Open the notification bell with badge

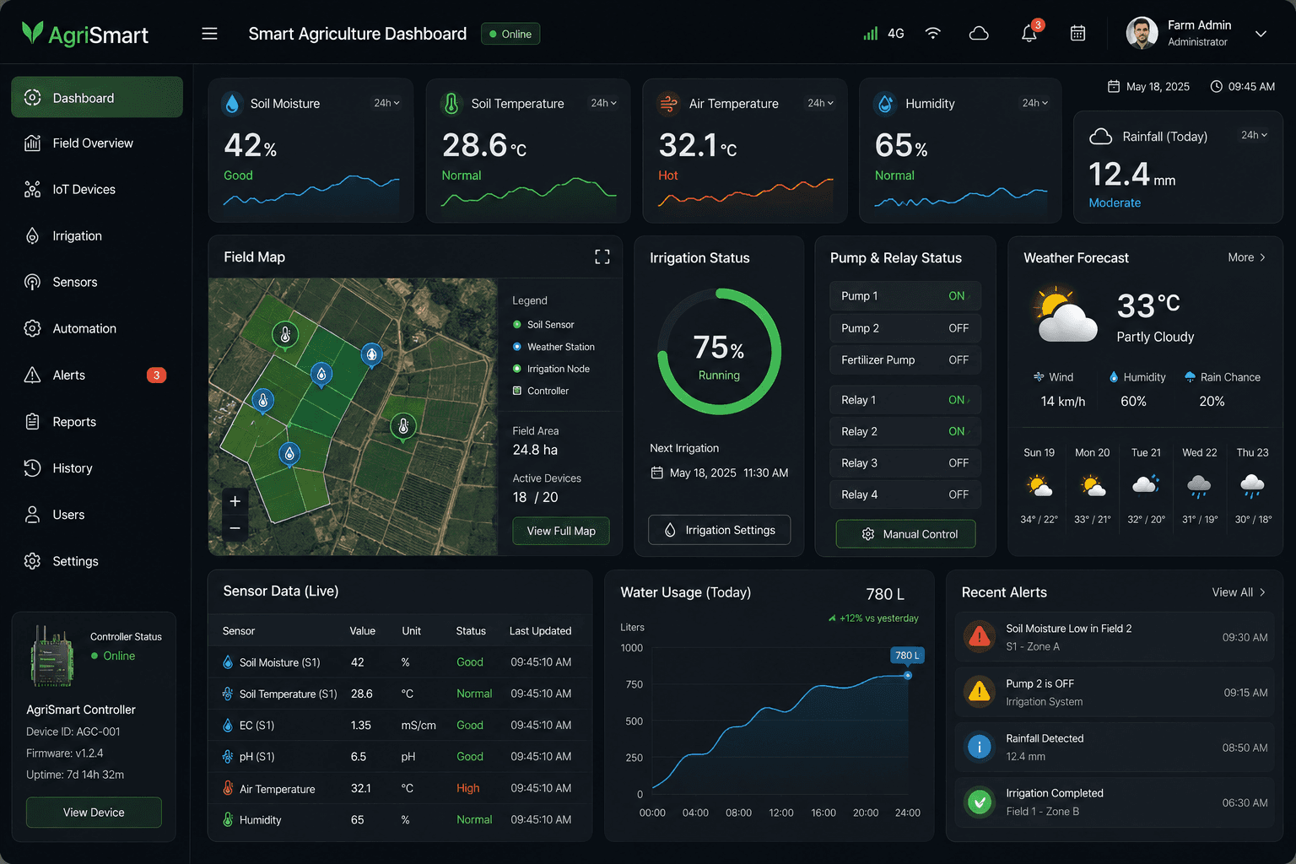coord(1030,32)
